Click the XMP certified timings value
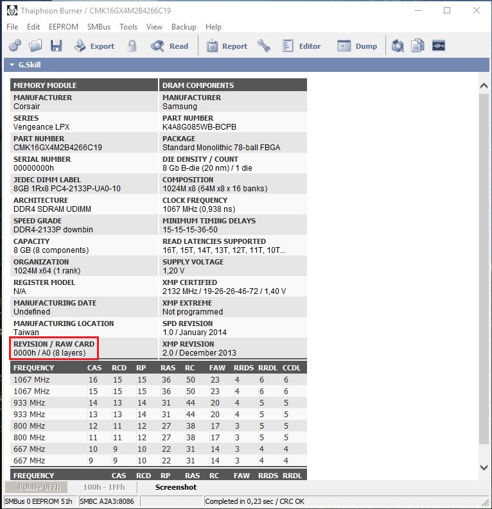492x509 pixels. coord(224,291)
